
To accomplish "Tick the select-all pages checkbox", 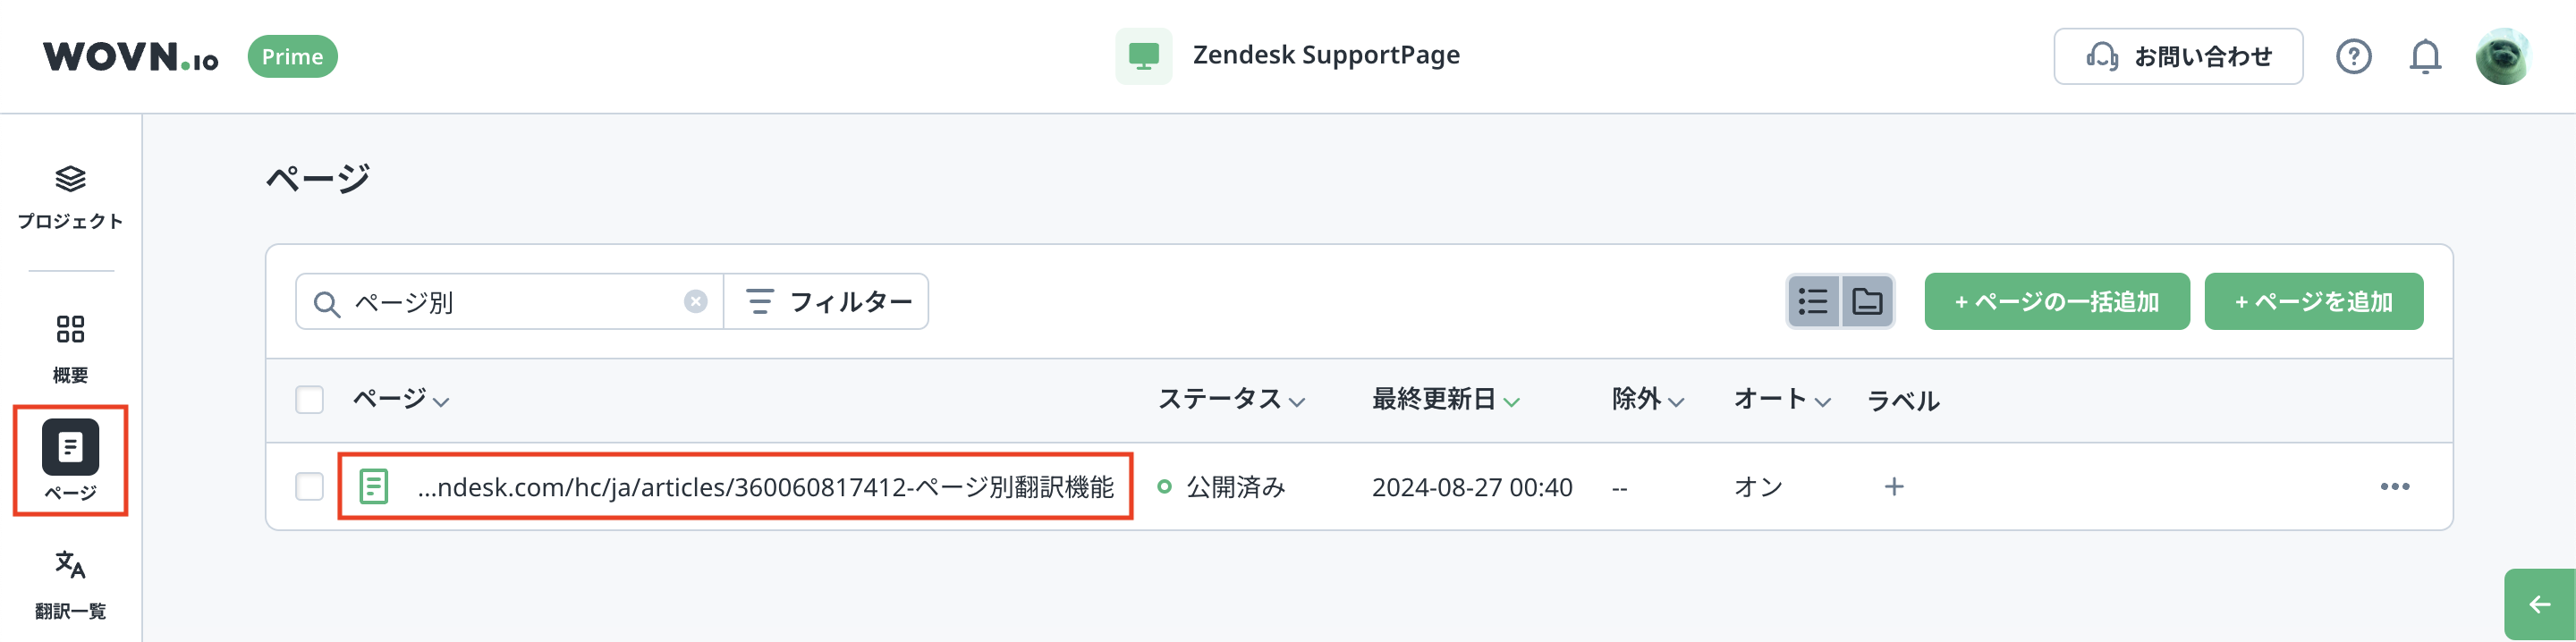I will coord(310,400).
